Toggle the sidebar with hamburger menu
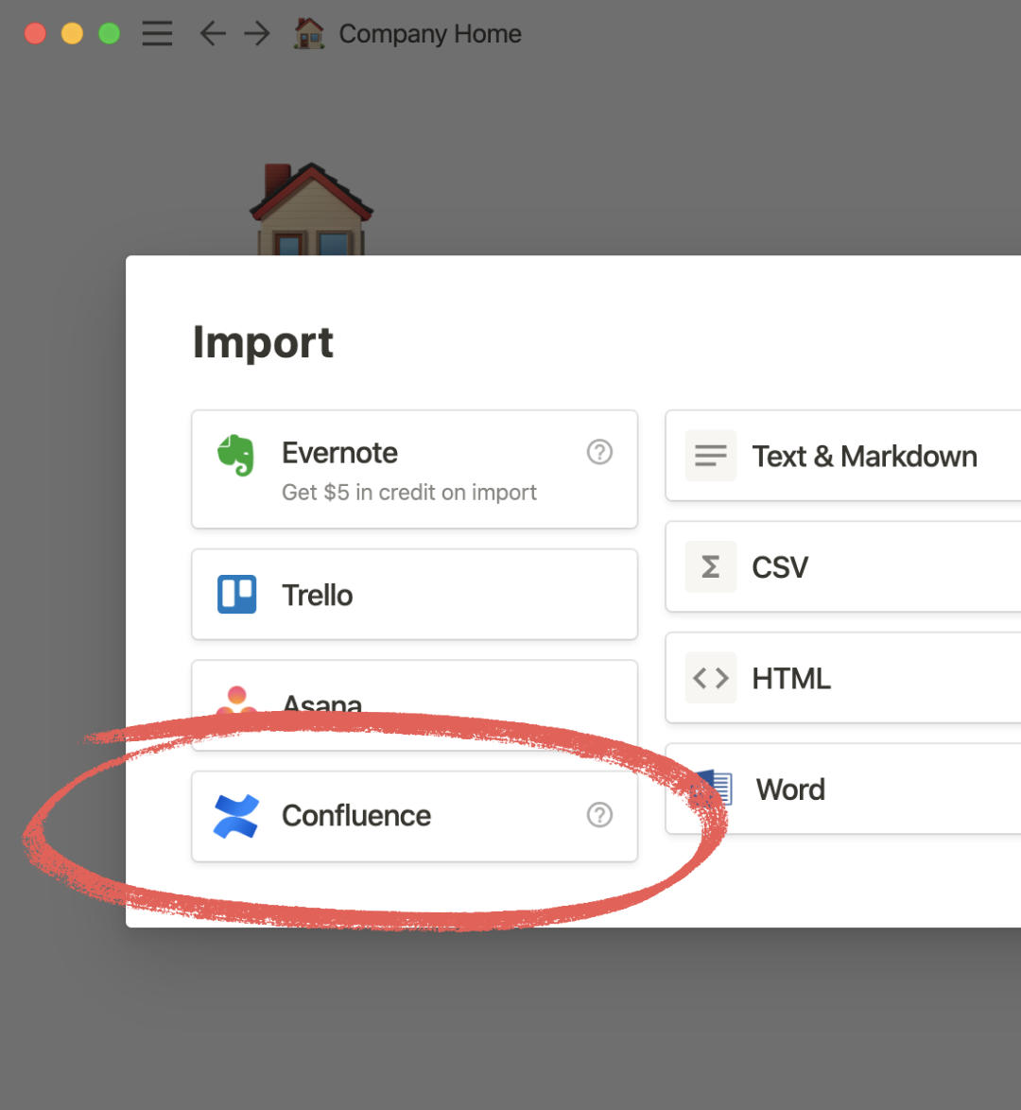Image resolution: width=1021 pixels, height=1110 pixels. 157,34
